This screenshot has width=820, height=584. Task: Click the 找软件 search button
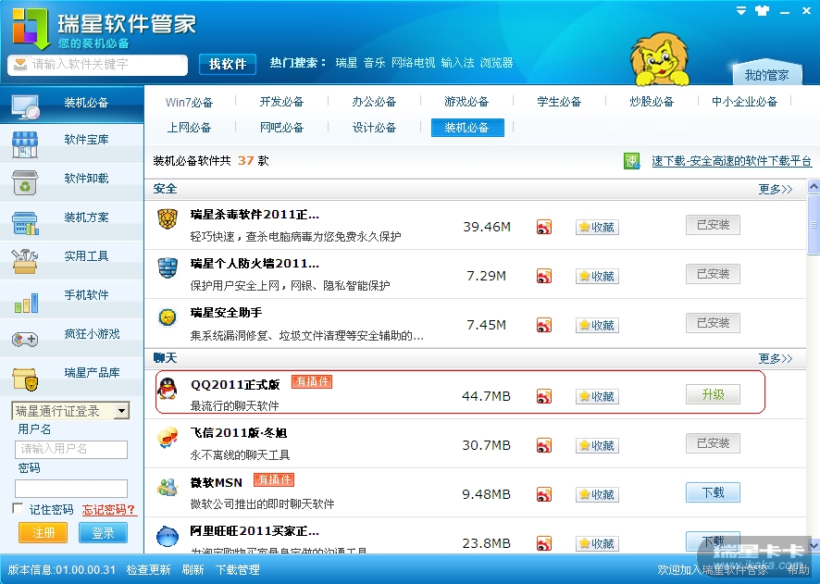[228, 64]
